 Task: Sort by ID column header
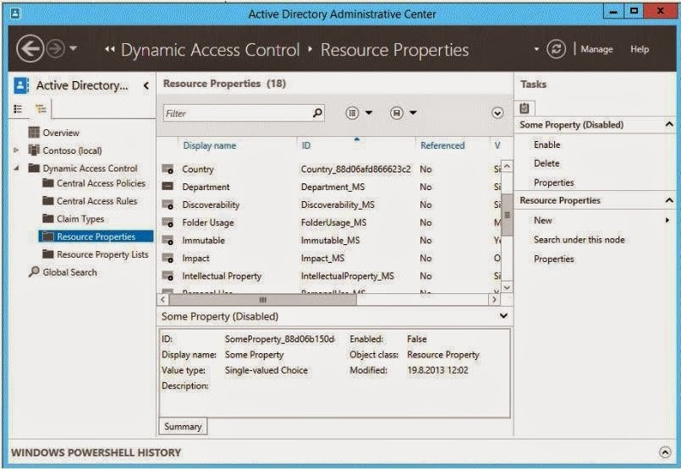[x=306, y=145]
